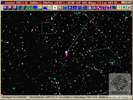
Task: Select the spiral galaxy icon
Action: coord(70,8)
